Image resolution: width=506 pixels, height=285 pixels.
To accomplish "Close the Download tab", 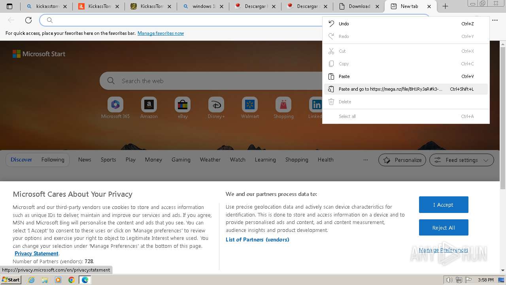I will (x=377, y=6).
